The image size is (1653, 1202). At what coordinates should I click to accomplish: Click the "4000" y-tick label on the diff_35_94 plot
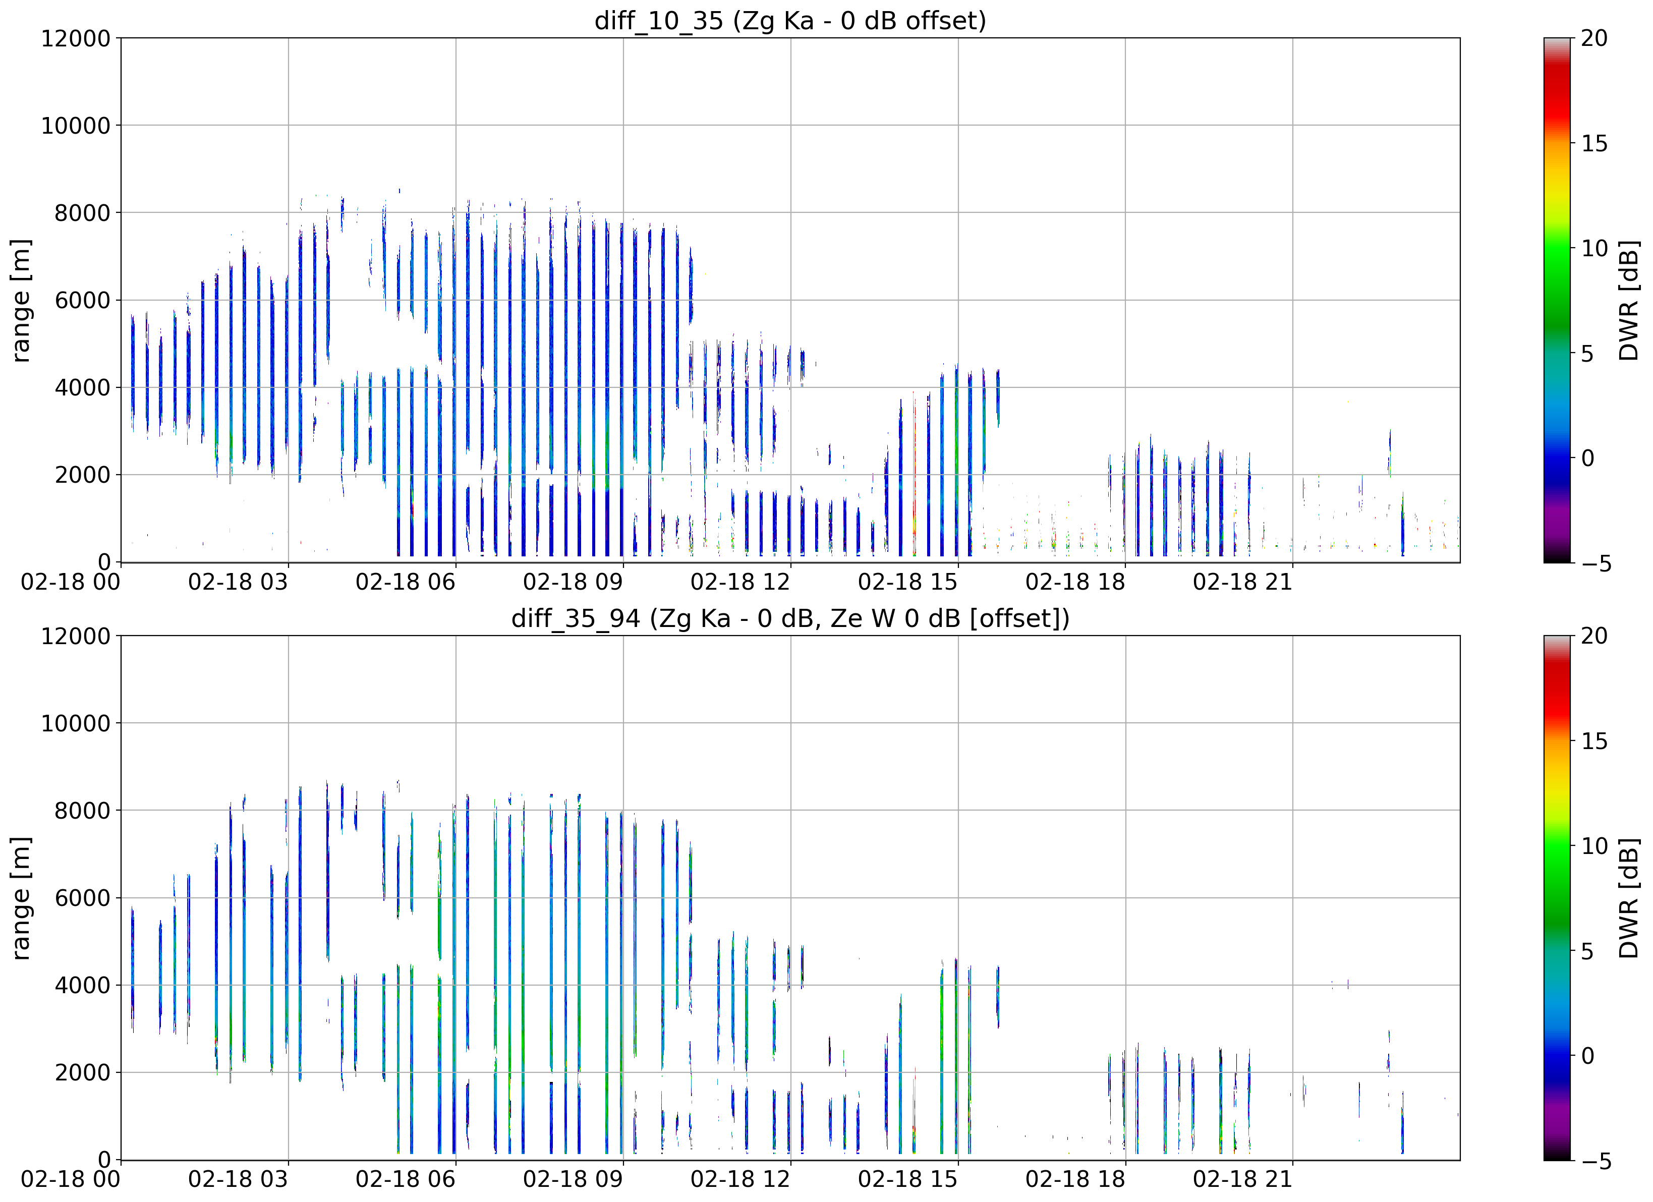pyautogui.click(x=82, y=986)
